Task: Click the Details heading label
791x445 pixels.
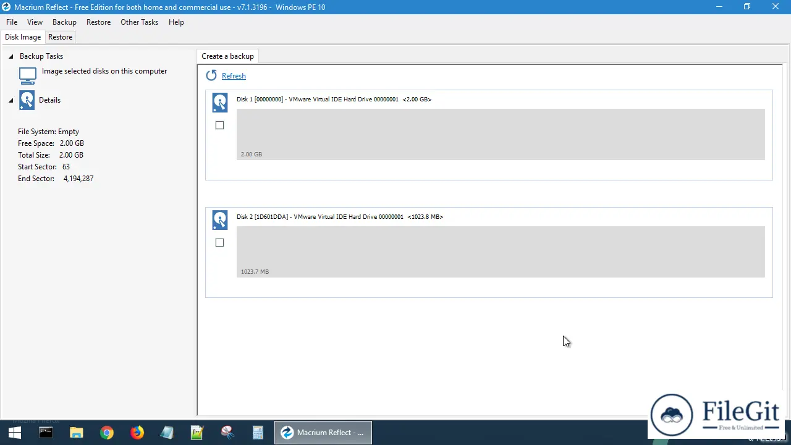Action: coord(49,100)
